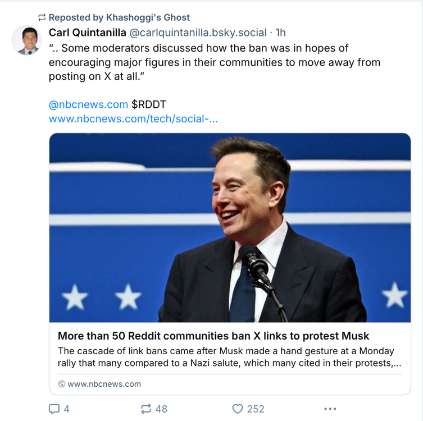The width and height of the screenshot is (423, 421).
Task: Click the www.nbcnews.com domain in the card footer
Action: (104, 384)
